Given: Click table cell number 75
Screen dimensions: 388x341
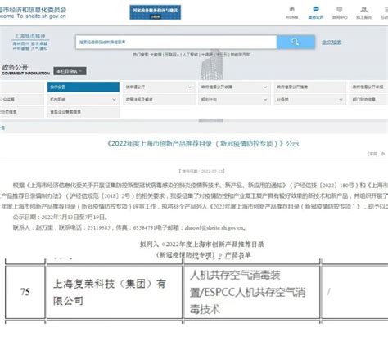Looking at the screenshot, I should (25, 292).
